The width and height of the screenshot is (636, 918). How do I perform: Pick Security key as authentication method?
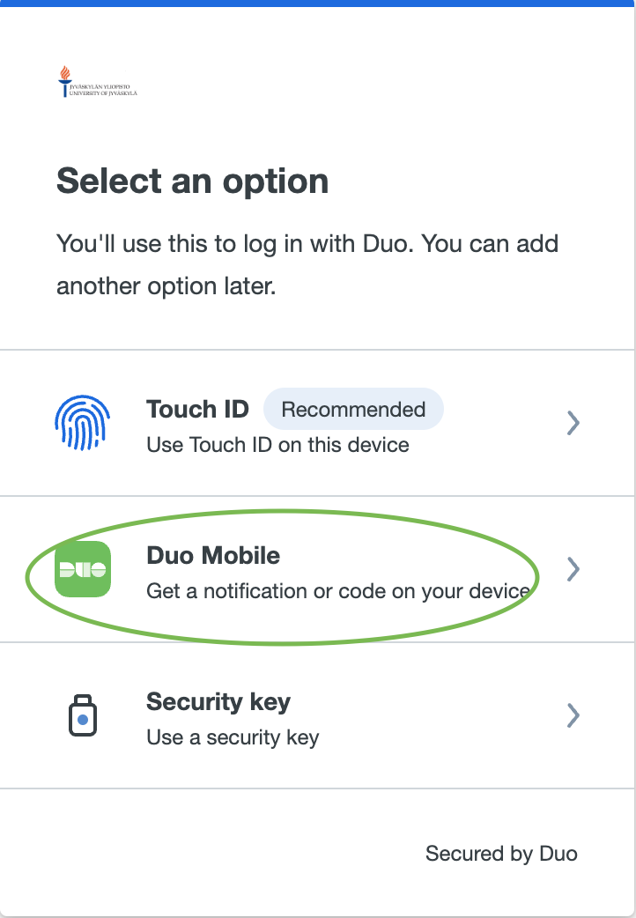click(x=317, y=715)
